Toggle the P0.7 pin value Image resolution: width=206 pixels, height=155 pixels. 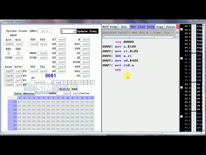194,26
